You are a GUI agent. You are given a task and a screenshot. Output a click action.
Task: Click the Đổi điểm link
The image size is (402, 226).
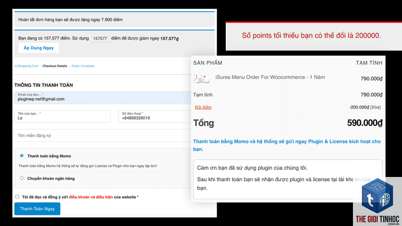[203, 108]
